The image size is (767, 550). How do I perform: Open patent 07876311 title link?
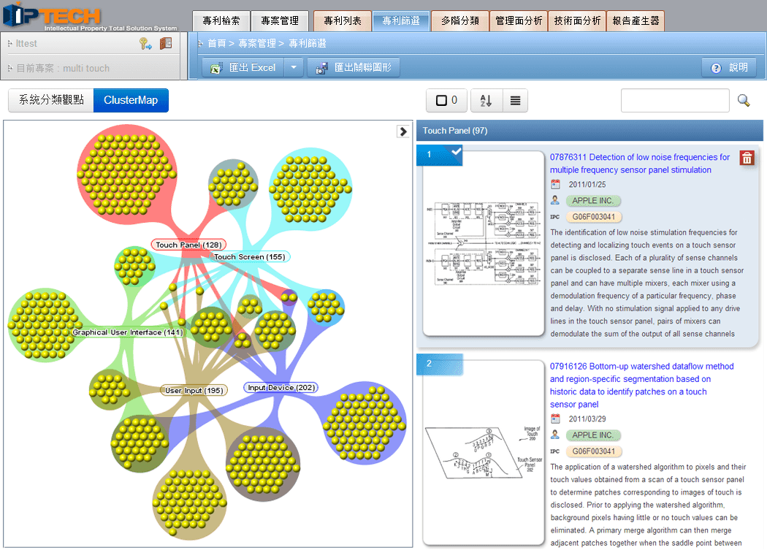[x=640, y=164]
